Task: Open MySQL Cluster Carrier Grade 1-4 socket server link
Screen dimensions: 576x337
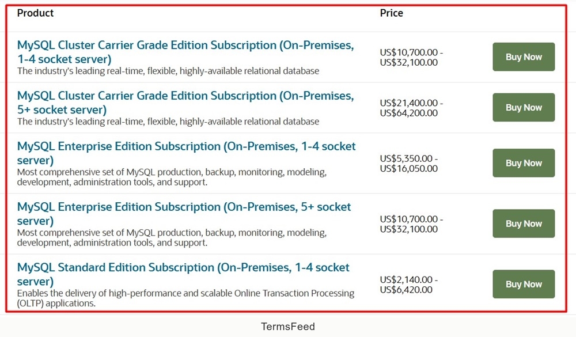Action: pyautogui.click(x=185, y=52)
